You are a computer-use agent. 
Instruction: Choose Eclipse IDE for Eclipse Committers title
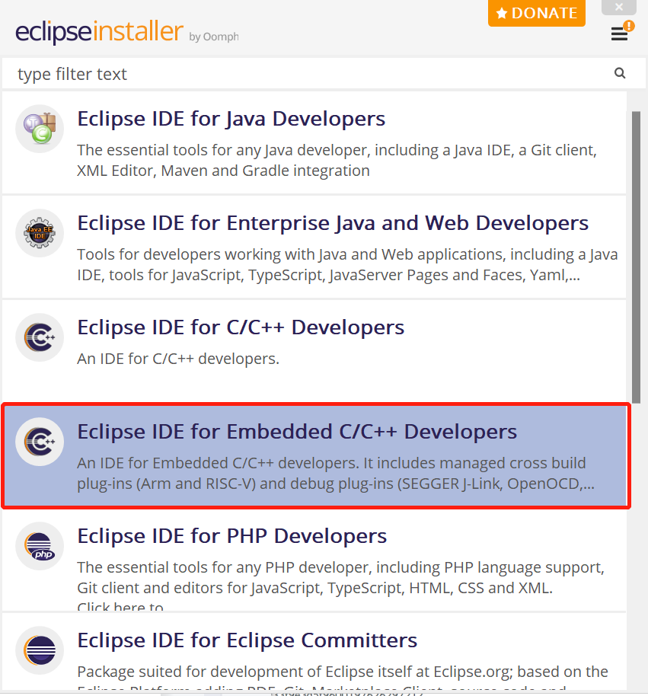coord(247,640)
